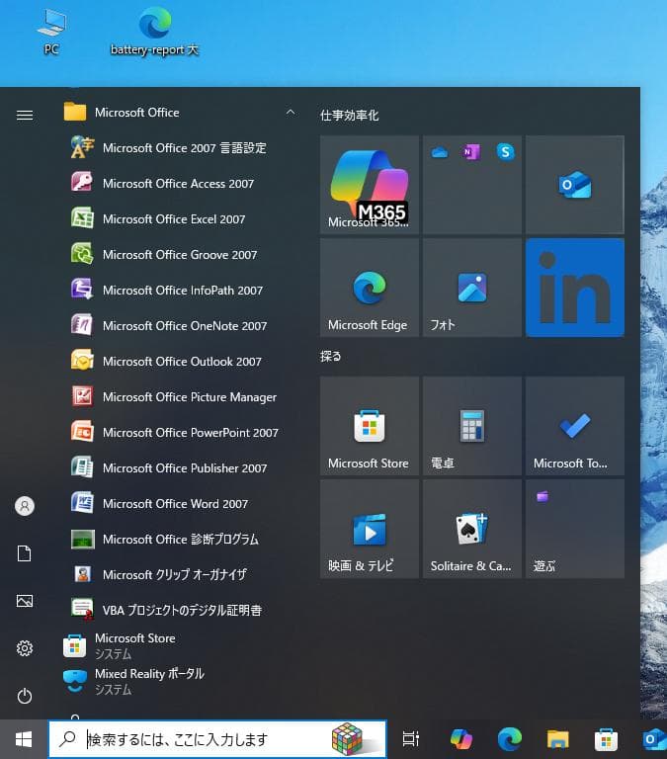The image size is (667, 759).
Task: Select the 仕事効率化 group header
Action: click(x=349, y=116)
